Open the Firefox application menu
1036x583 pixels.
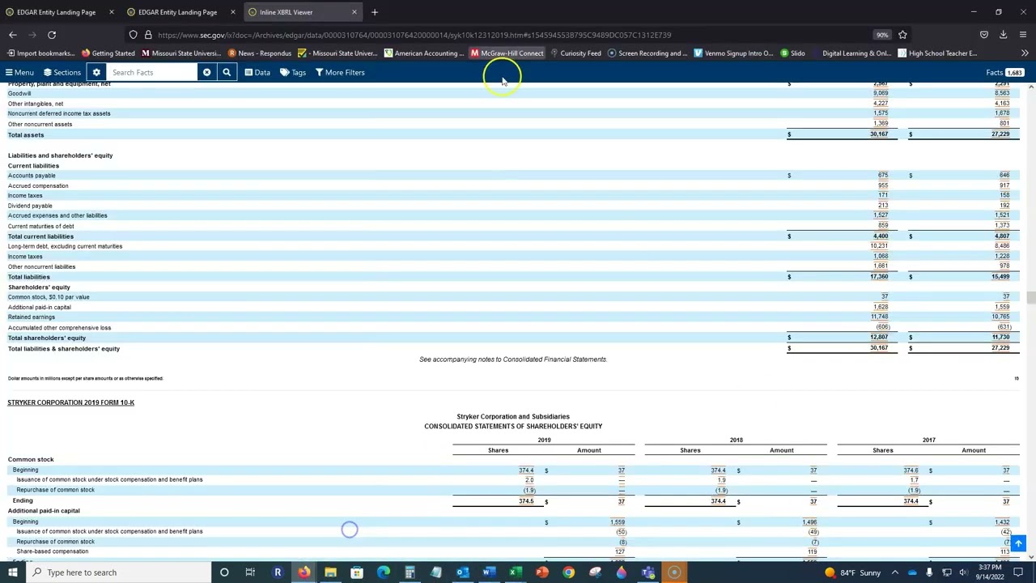click(x=1023, y=35)
